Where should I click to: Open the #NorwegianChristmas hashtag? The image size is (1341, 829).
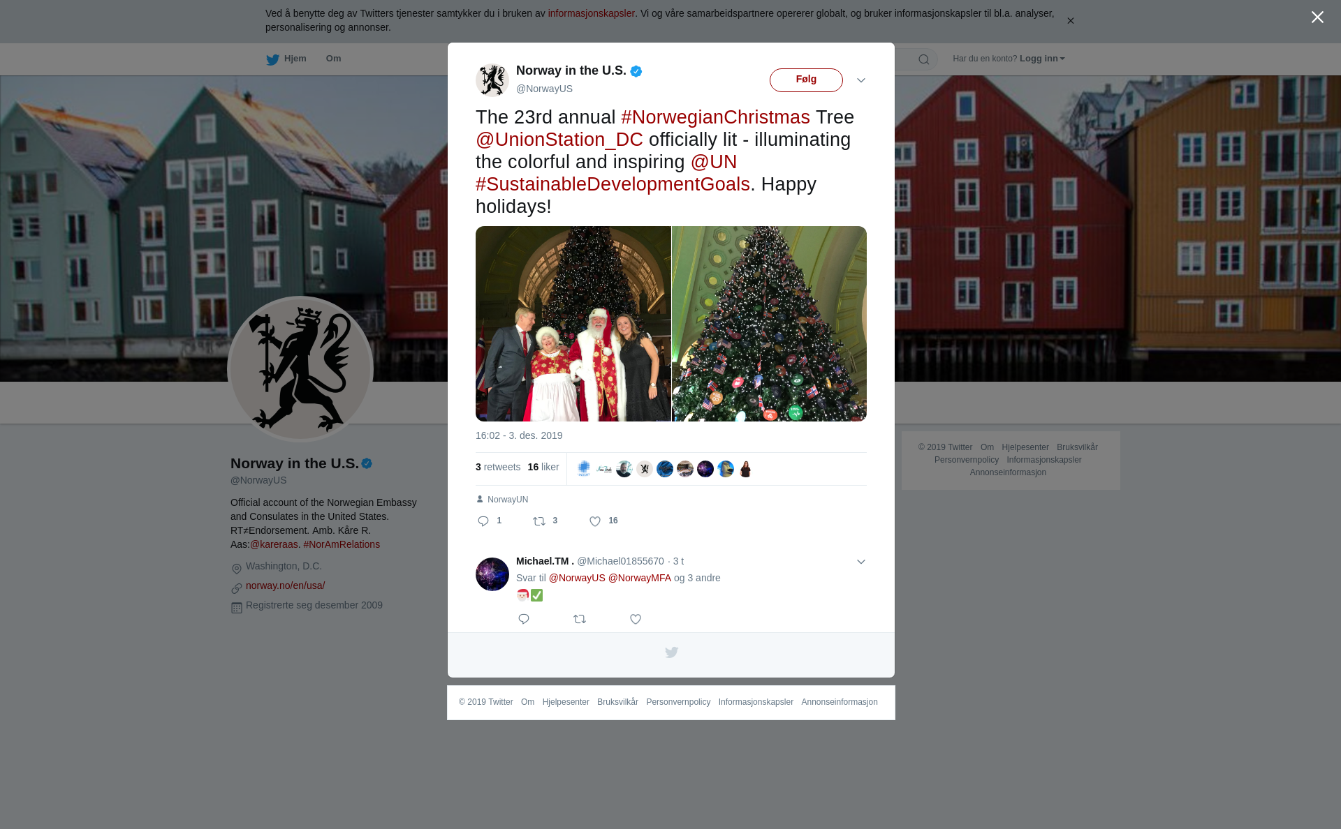tap(715, 117)
